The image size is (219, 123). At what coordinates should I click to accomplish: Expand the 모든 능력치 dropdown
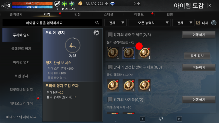tap(149, 23)
